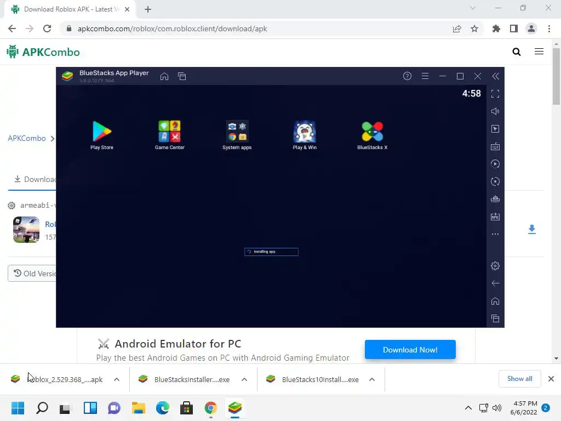This screenshot has width=561, height=421.
Task: Share this page icon in address bar
Action: point(457,29)
